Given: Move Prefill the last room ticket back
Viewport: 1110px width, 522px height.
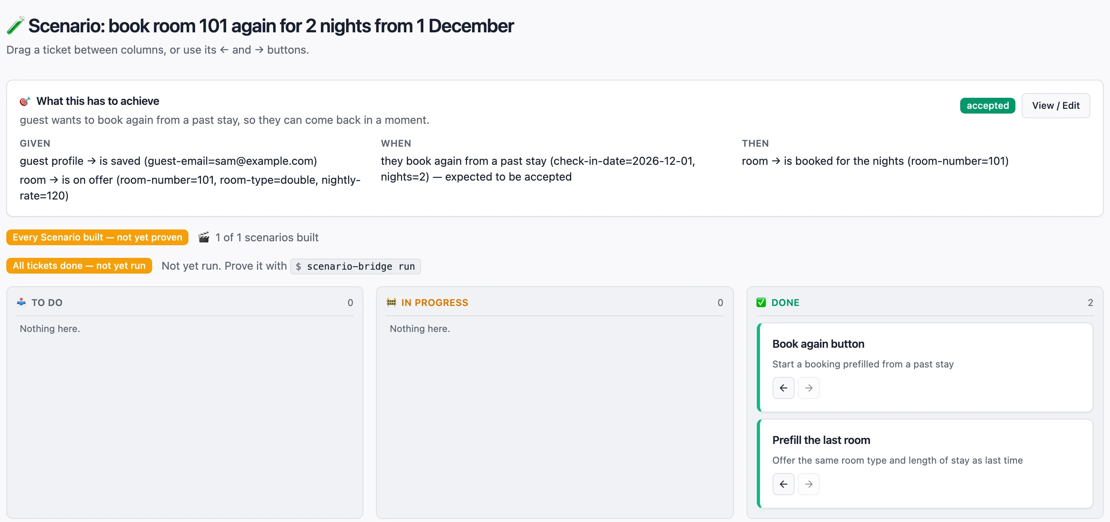Looking at the screenshot, I should 783,484.
